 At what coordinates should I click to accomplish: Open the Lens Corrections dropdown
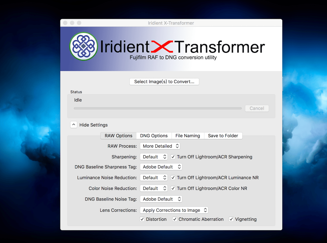[174, 210]
